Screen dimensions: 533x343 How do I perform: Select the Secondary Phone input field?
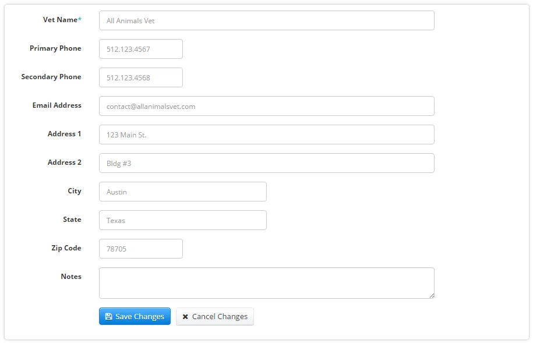point(141,77)
